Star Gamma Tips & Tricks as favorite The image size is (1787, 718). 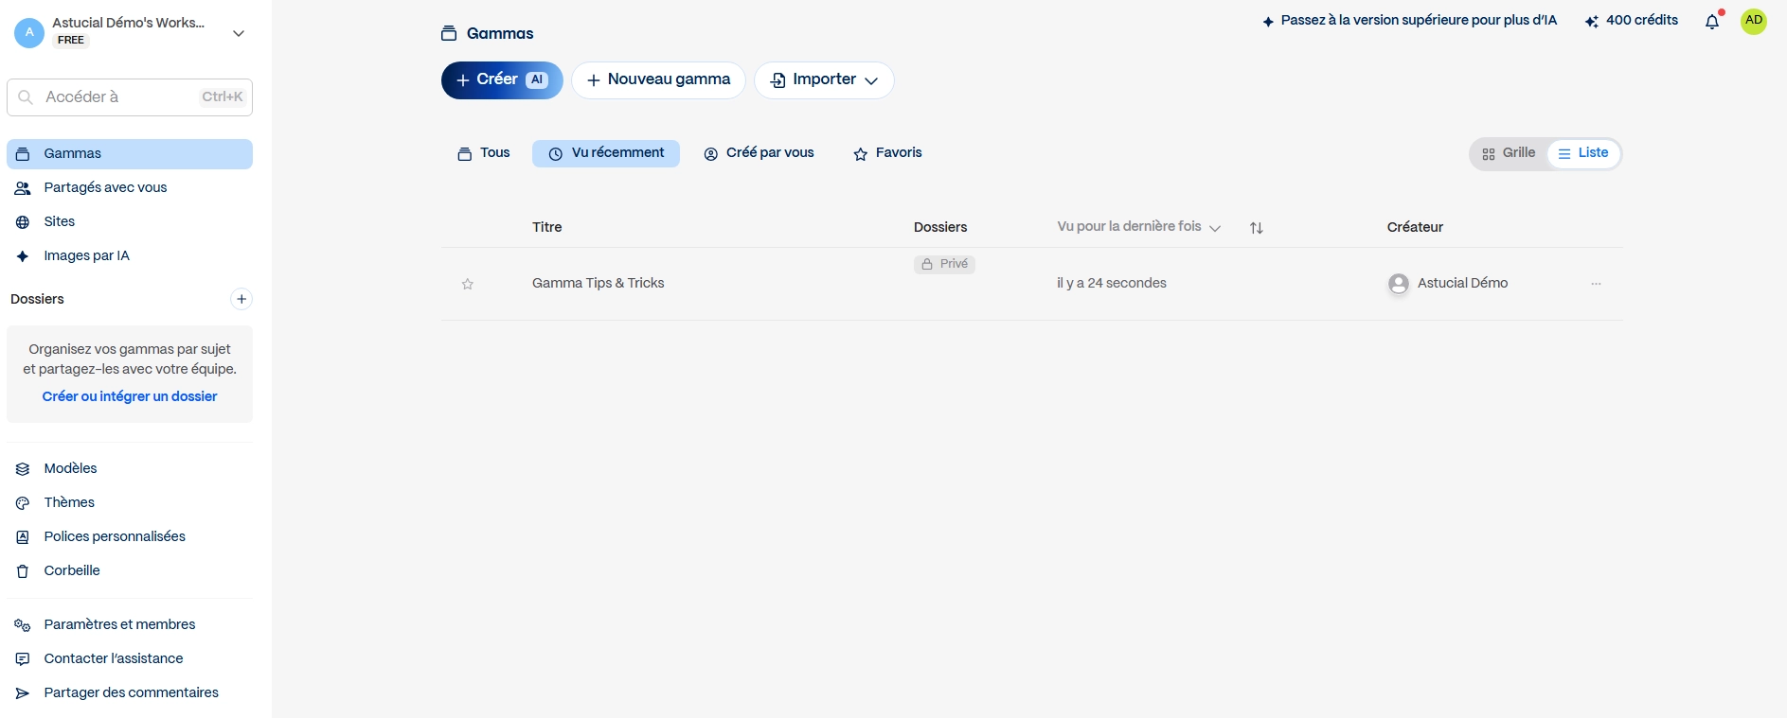click(x=468, y=284)
